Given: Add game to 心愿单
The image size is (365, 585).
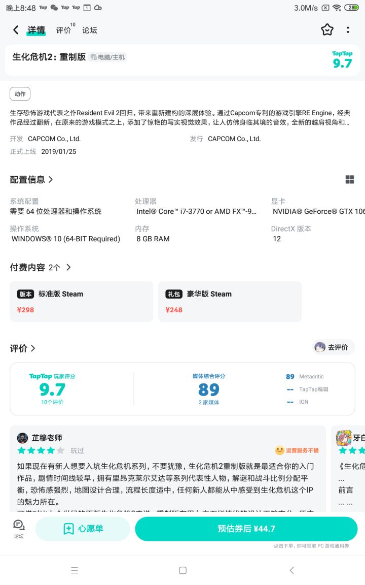Looking at the screenshot, I should (83, 529).
